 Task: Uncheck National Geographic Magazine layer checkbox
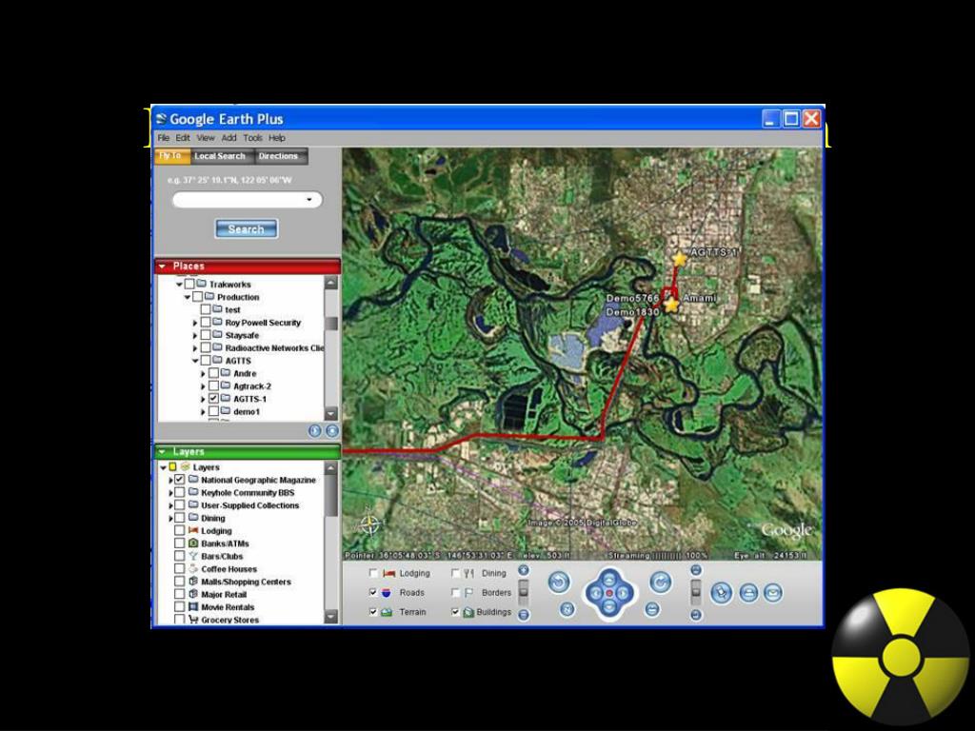click(179, 480)
